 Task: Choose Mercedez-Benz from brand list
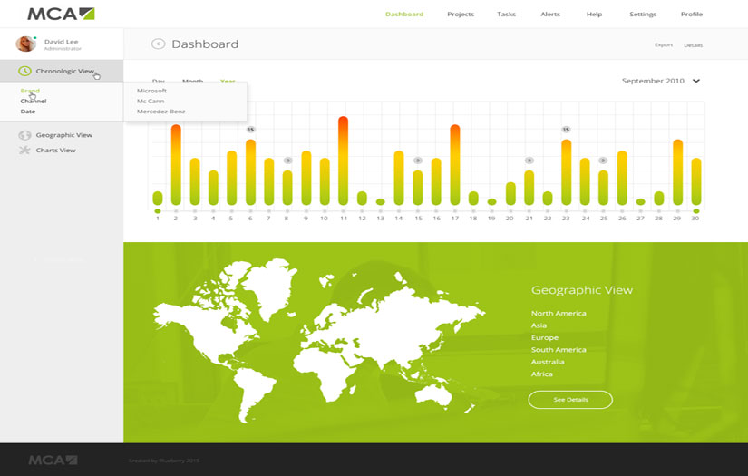point(160,112)
